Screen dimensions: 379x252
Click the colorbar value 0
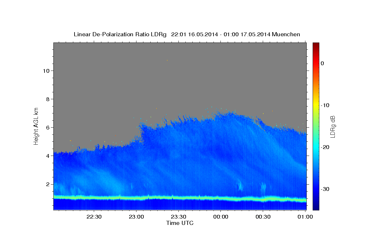(322, 63)
